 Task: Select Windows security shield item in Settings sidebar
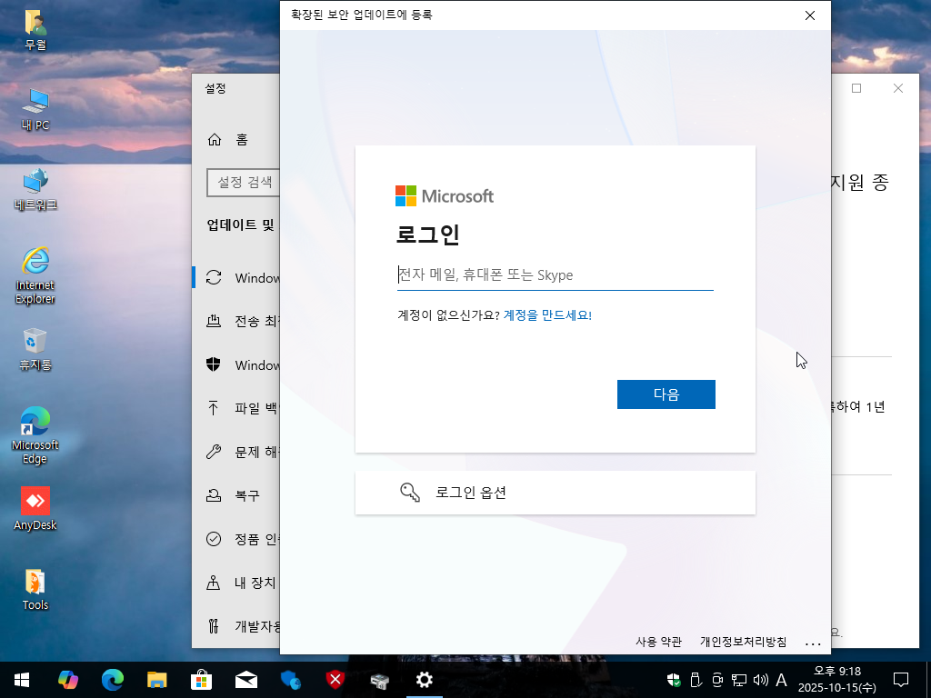coord(237,364)
